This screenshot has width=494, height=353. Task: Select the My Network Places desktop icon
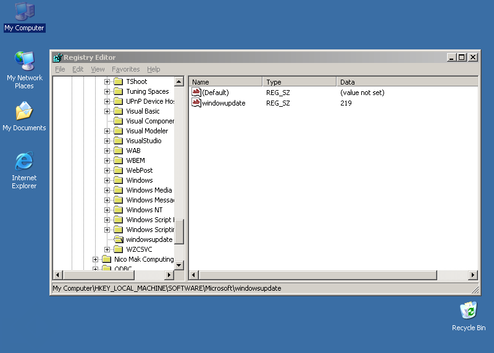tap(24, 70)
